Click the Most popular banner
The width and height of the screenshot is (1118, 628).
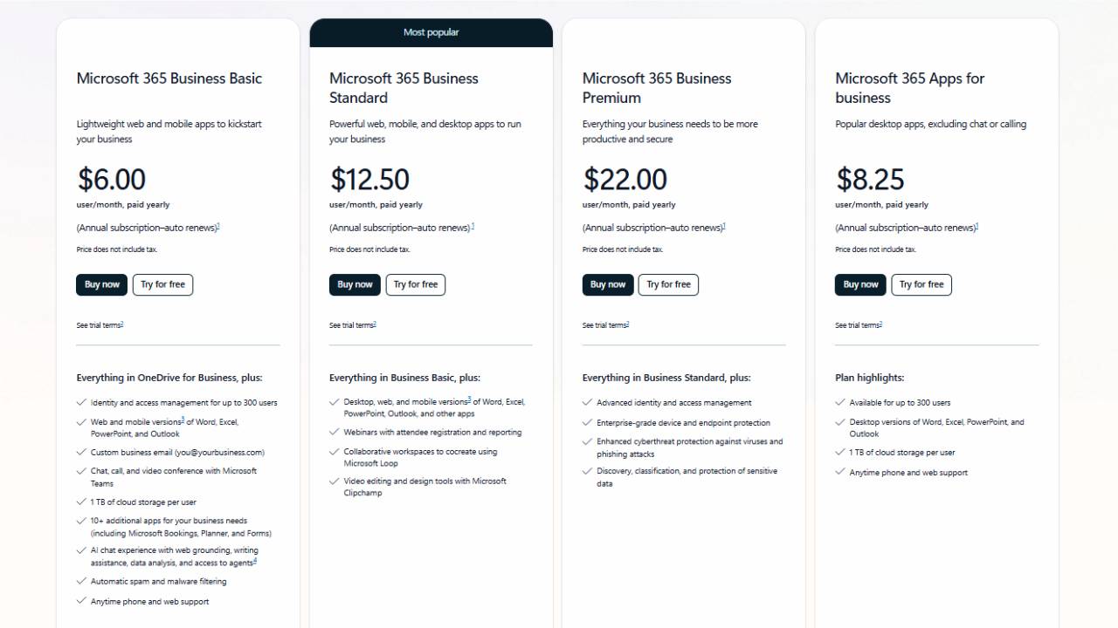point(431,32)
